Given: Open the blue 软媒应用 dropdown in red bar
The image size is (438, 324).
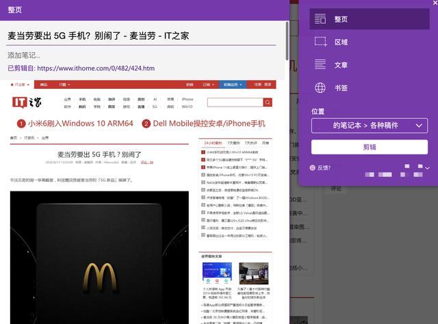Looking at the screenshot, I should pos(233,85).
